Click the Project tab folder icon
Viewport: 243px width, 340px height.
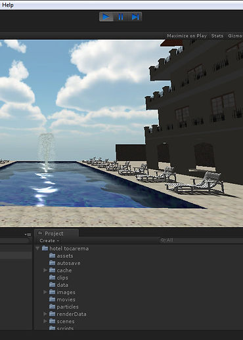pos(40,233)
